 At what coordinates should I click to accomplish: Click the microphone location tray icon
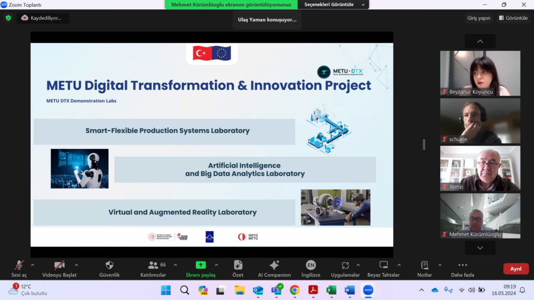(x=448, y=290)
